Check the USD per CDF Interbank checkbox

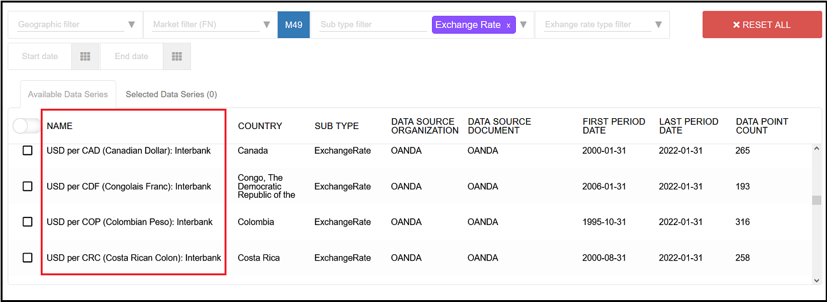tap(27, 186)
